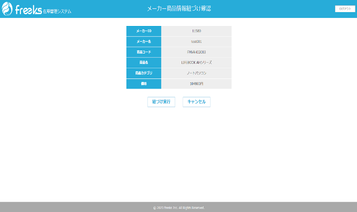357x212 pixels.
Task: Click the メーカー名 header cell
Action: [144, 42]
